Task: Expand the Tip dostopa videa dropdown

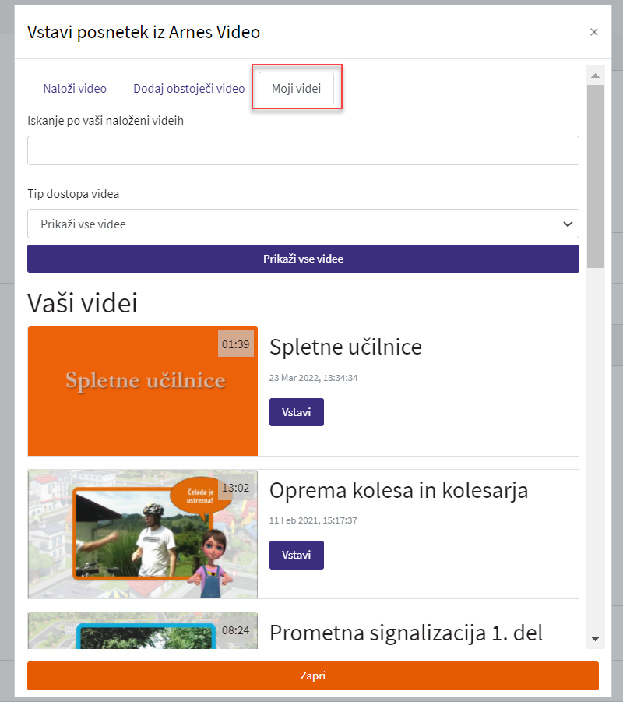Action: click(303, 224)
